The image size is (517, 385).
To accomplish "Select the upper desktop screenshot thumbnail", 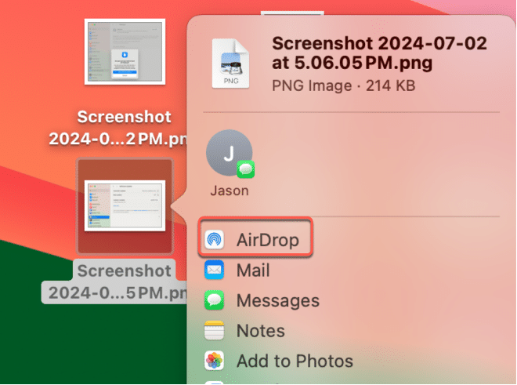I will 125,52.
